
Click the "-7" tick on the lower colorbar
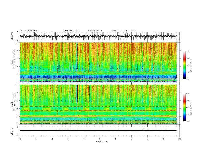click(188, 121)
